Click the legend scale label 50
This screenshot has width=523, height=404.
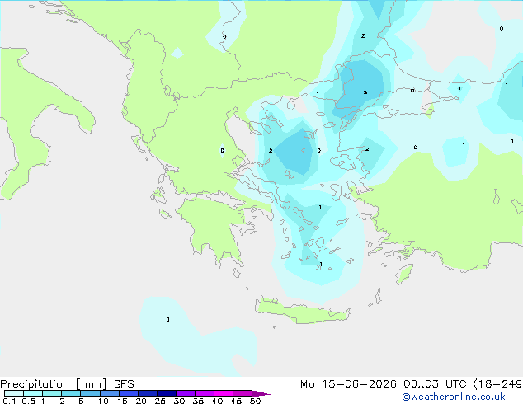(x=256, y=401)
